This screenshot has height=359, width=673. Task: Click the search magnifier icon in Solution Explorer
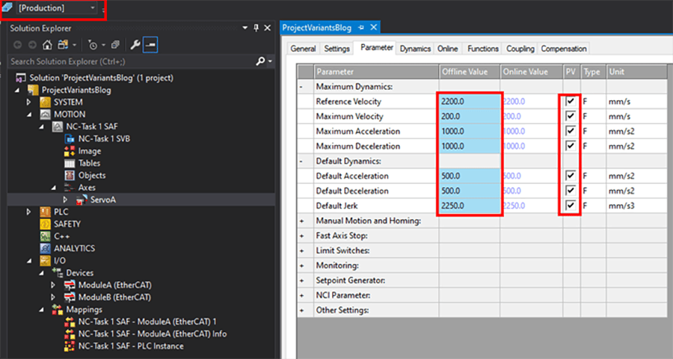tap(260, 61)
